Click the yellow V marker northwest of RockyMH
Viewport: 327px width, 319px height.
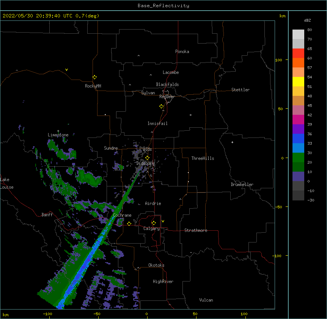[x=66, y=70]
